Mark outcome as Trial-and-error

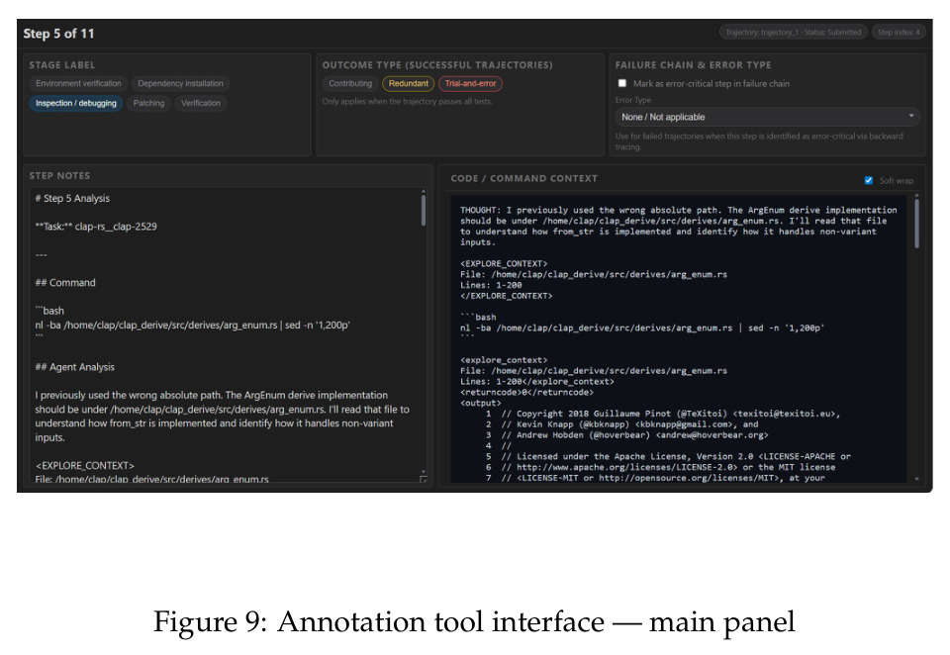click(x=470, y=84)
